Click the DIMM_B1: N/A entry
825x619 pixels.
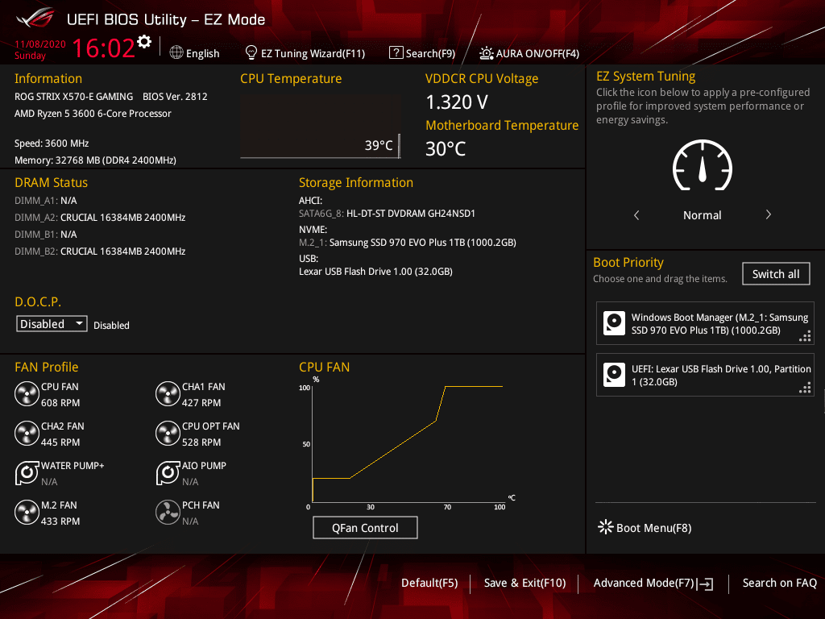point(46,235)
